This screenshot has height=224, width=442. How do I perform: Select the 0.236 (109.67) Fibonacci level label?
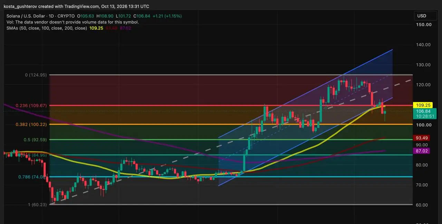pyautogui.click(x=31, y=105)
